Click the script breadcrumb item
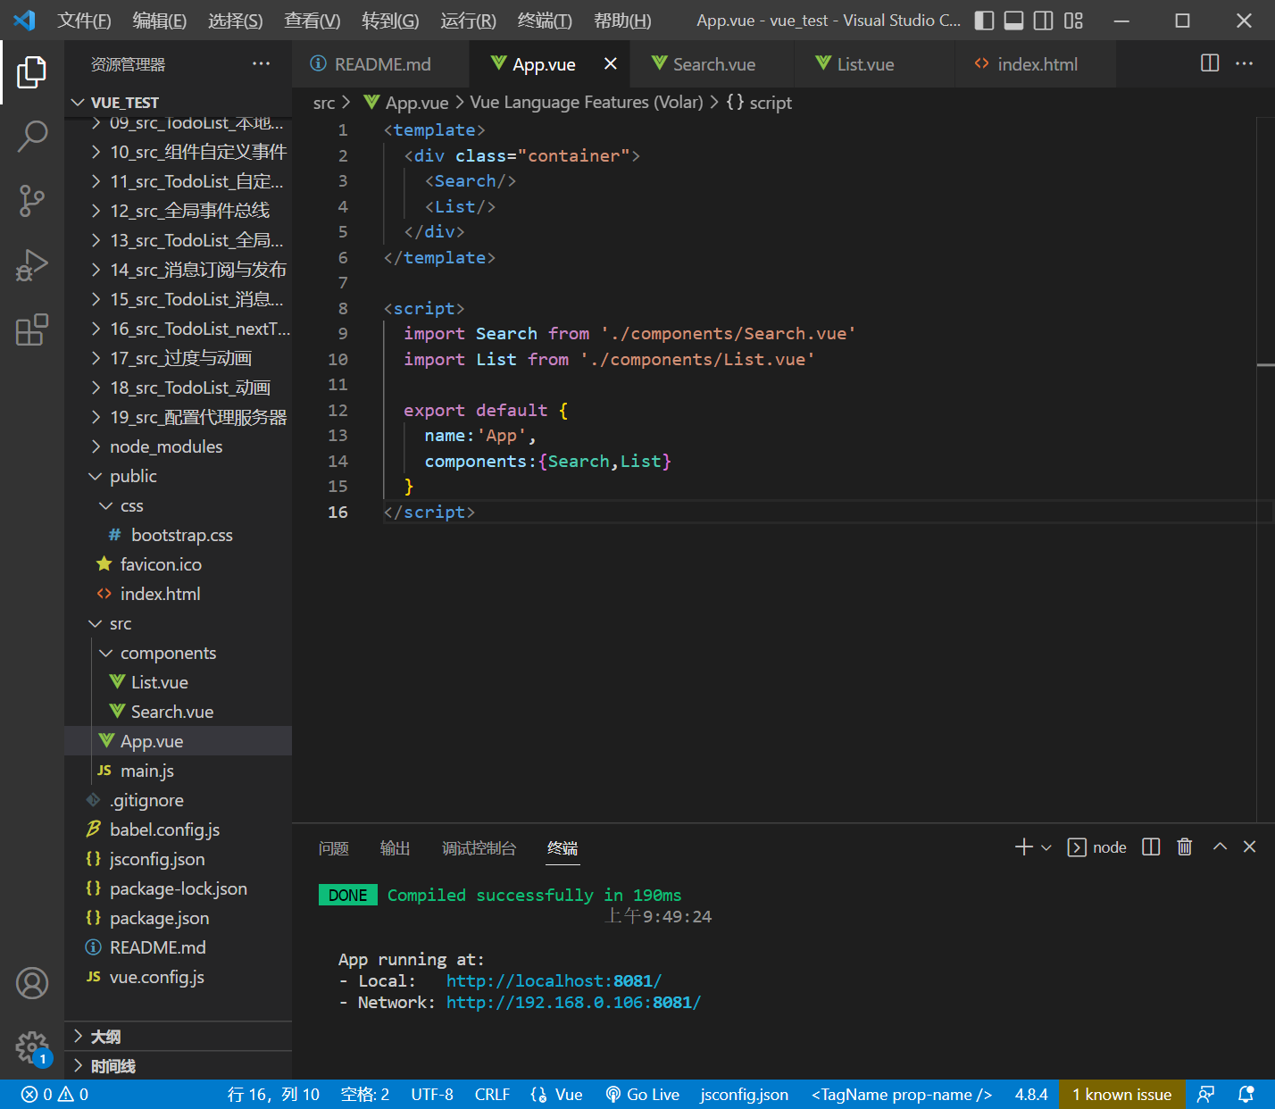 (x=759, y=103)
